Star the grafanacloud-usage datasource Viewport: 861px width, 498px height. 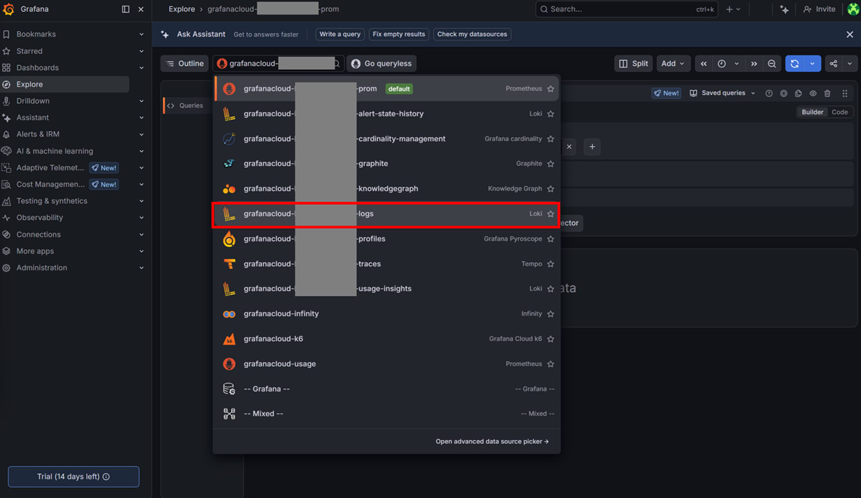click(x=550, y=364)
